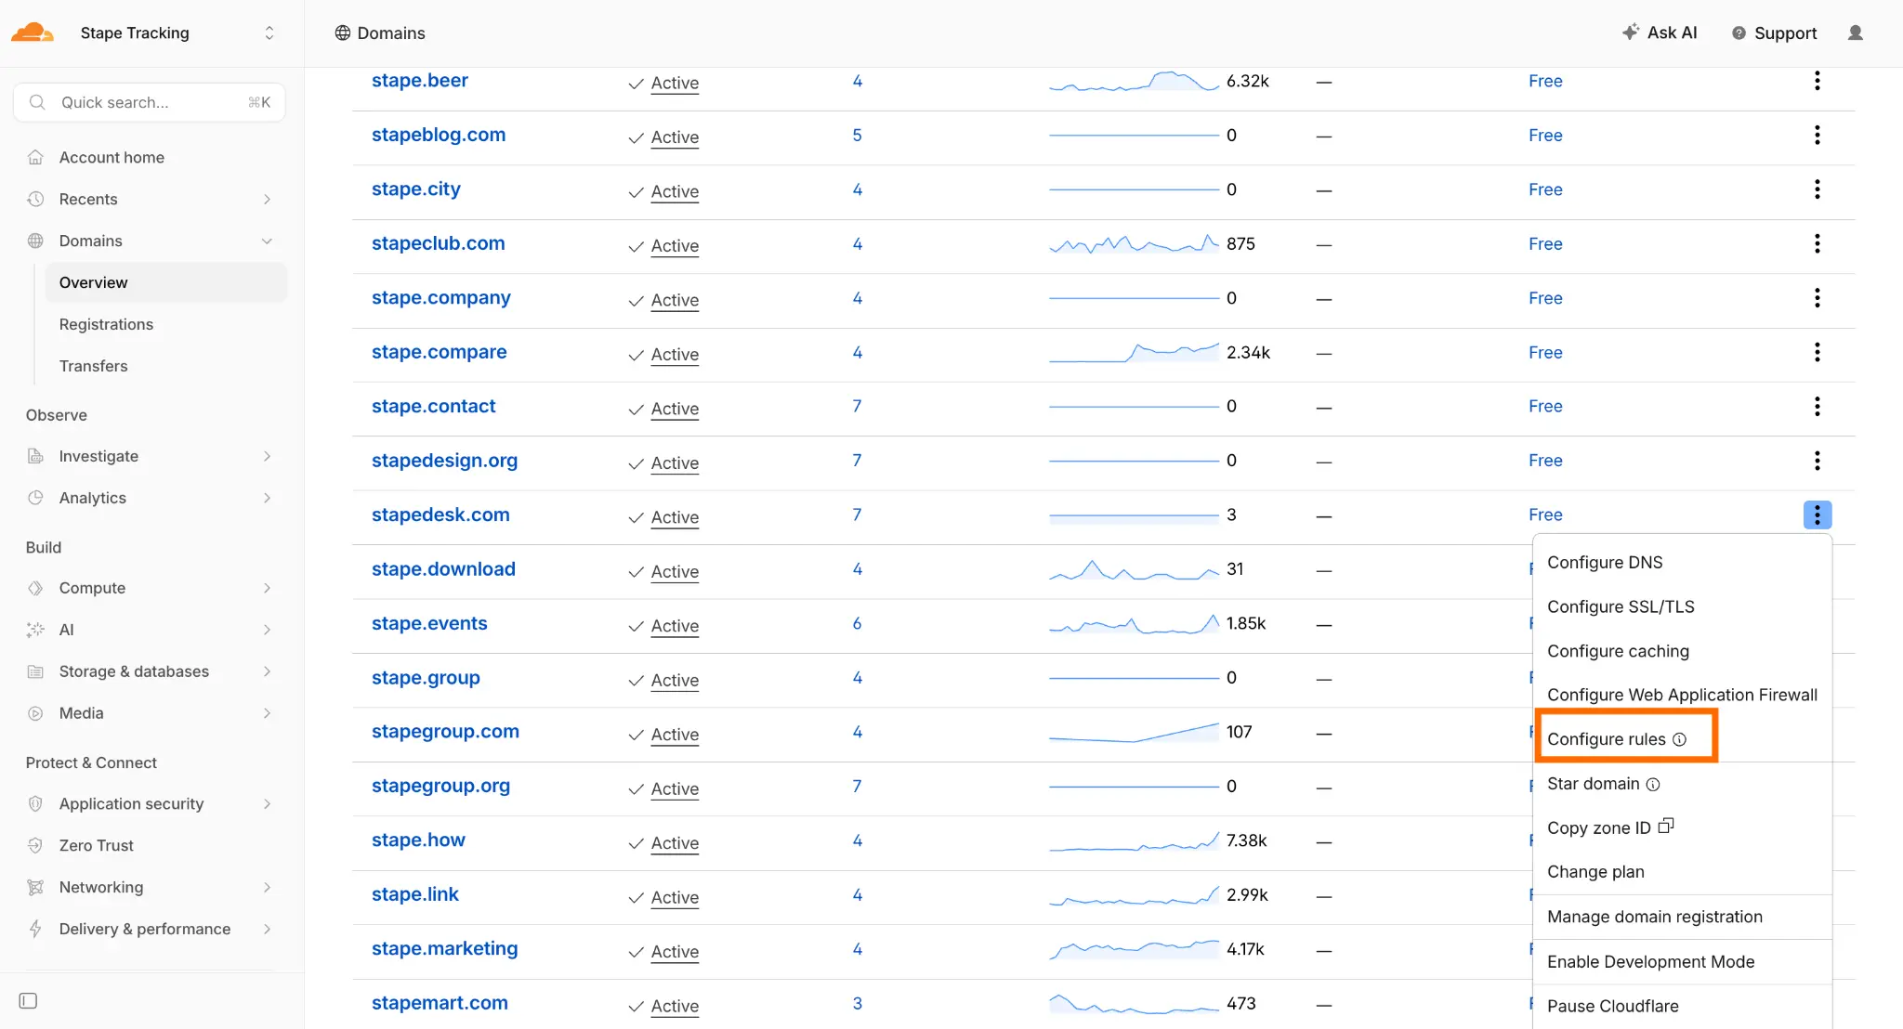This screenshot has width=1903, height=1029.
Task: Click the Free plan link for stape.beer
Action: pos(1545,81)
